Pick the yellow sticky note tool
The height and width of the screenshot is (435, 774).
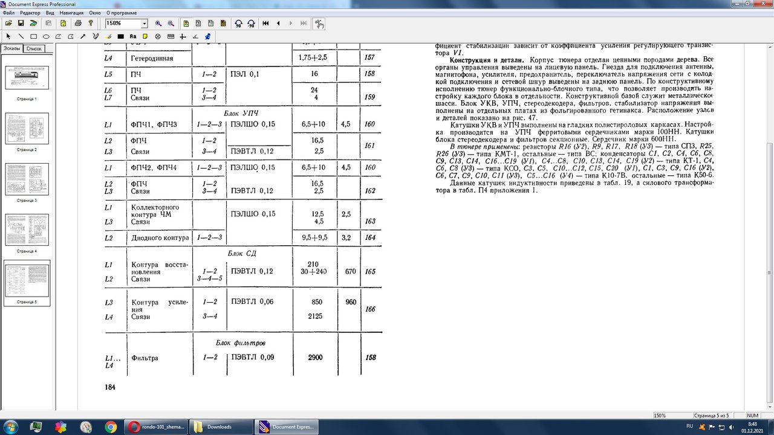pyautogui.click(x=145, y=36)
